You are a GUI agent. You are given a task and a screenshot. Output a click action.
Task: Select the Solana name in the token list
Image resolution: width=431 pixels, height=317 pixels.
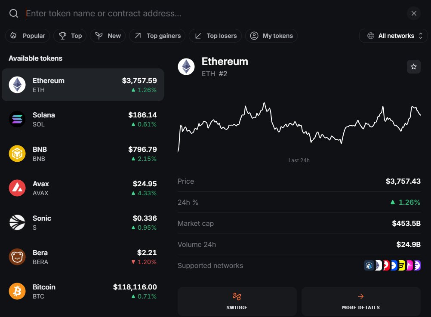pos(44,115)
